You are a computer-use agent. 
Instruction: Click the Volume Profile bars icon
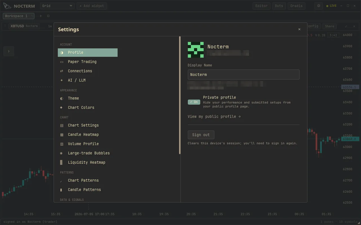point(61,144)
